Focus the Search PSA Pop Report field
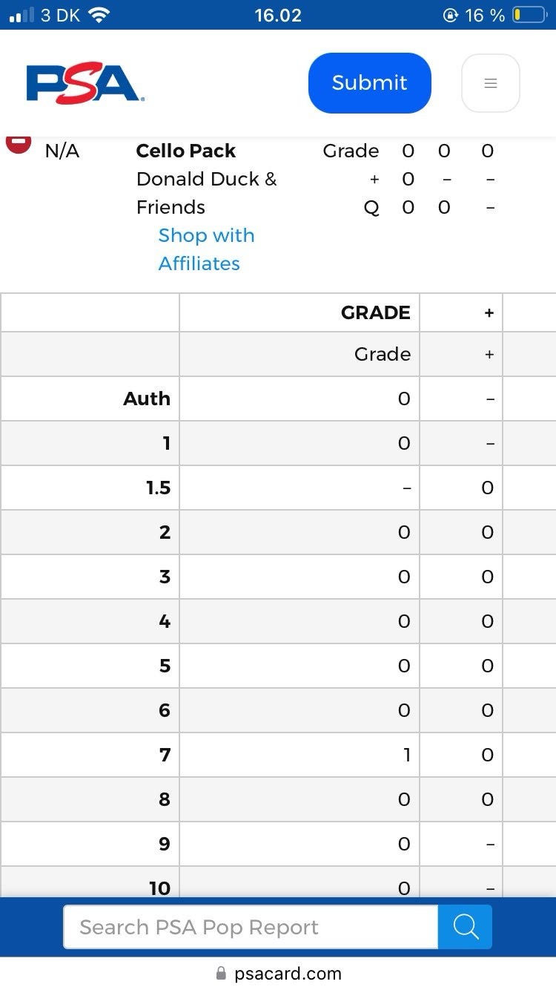 point(251,927)
